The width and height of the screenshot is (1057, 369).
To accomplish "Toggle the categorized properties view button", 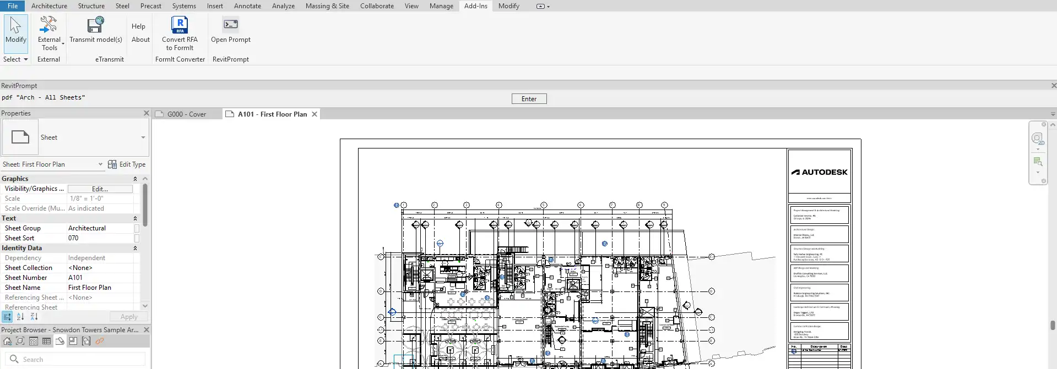I will (7, 317).
